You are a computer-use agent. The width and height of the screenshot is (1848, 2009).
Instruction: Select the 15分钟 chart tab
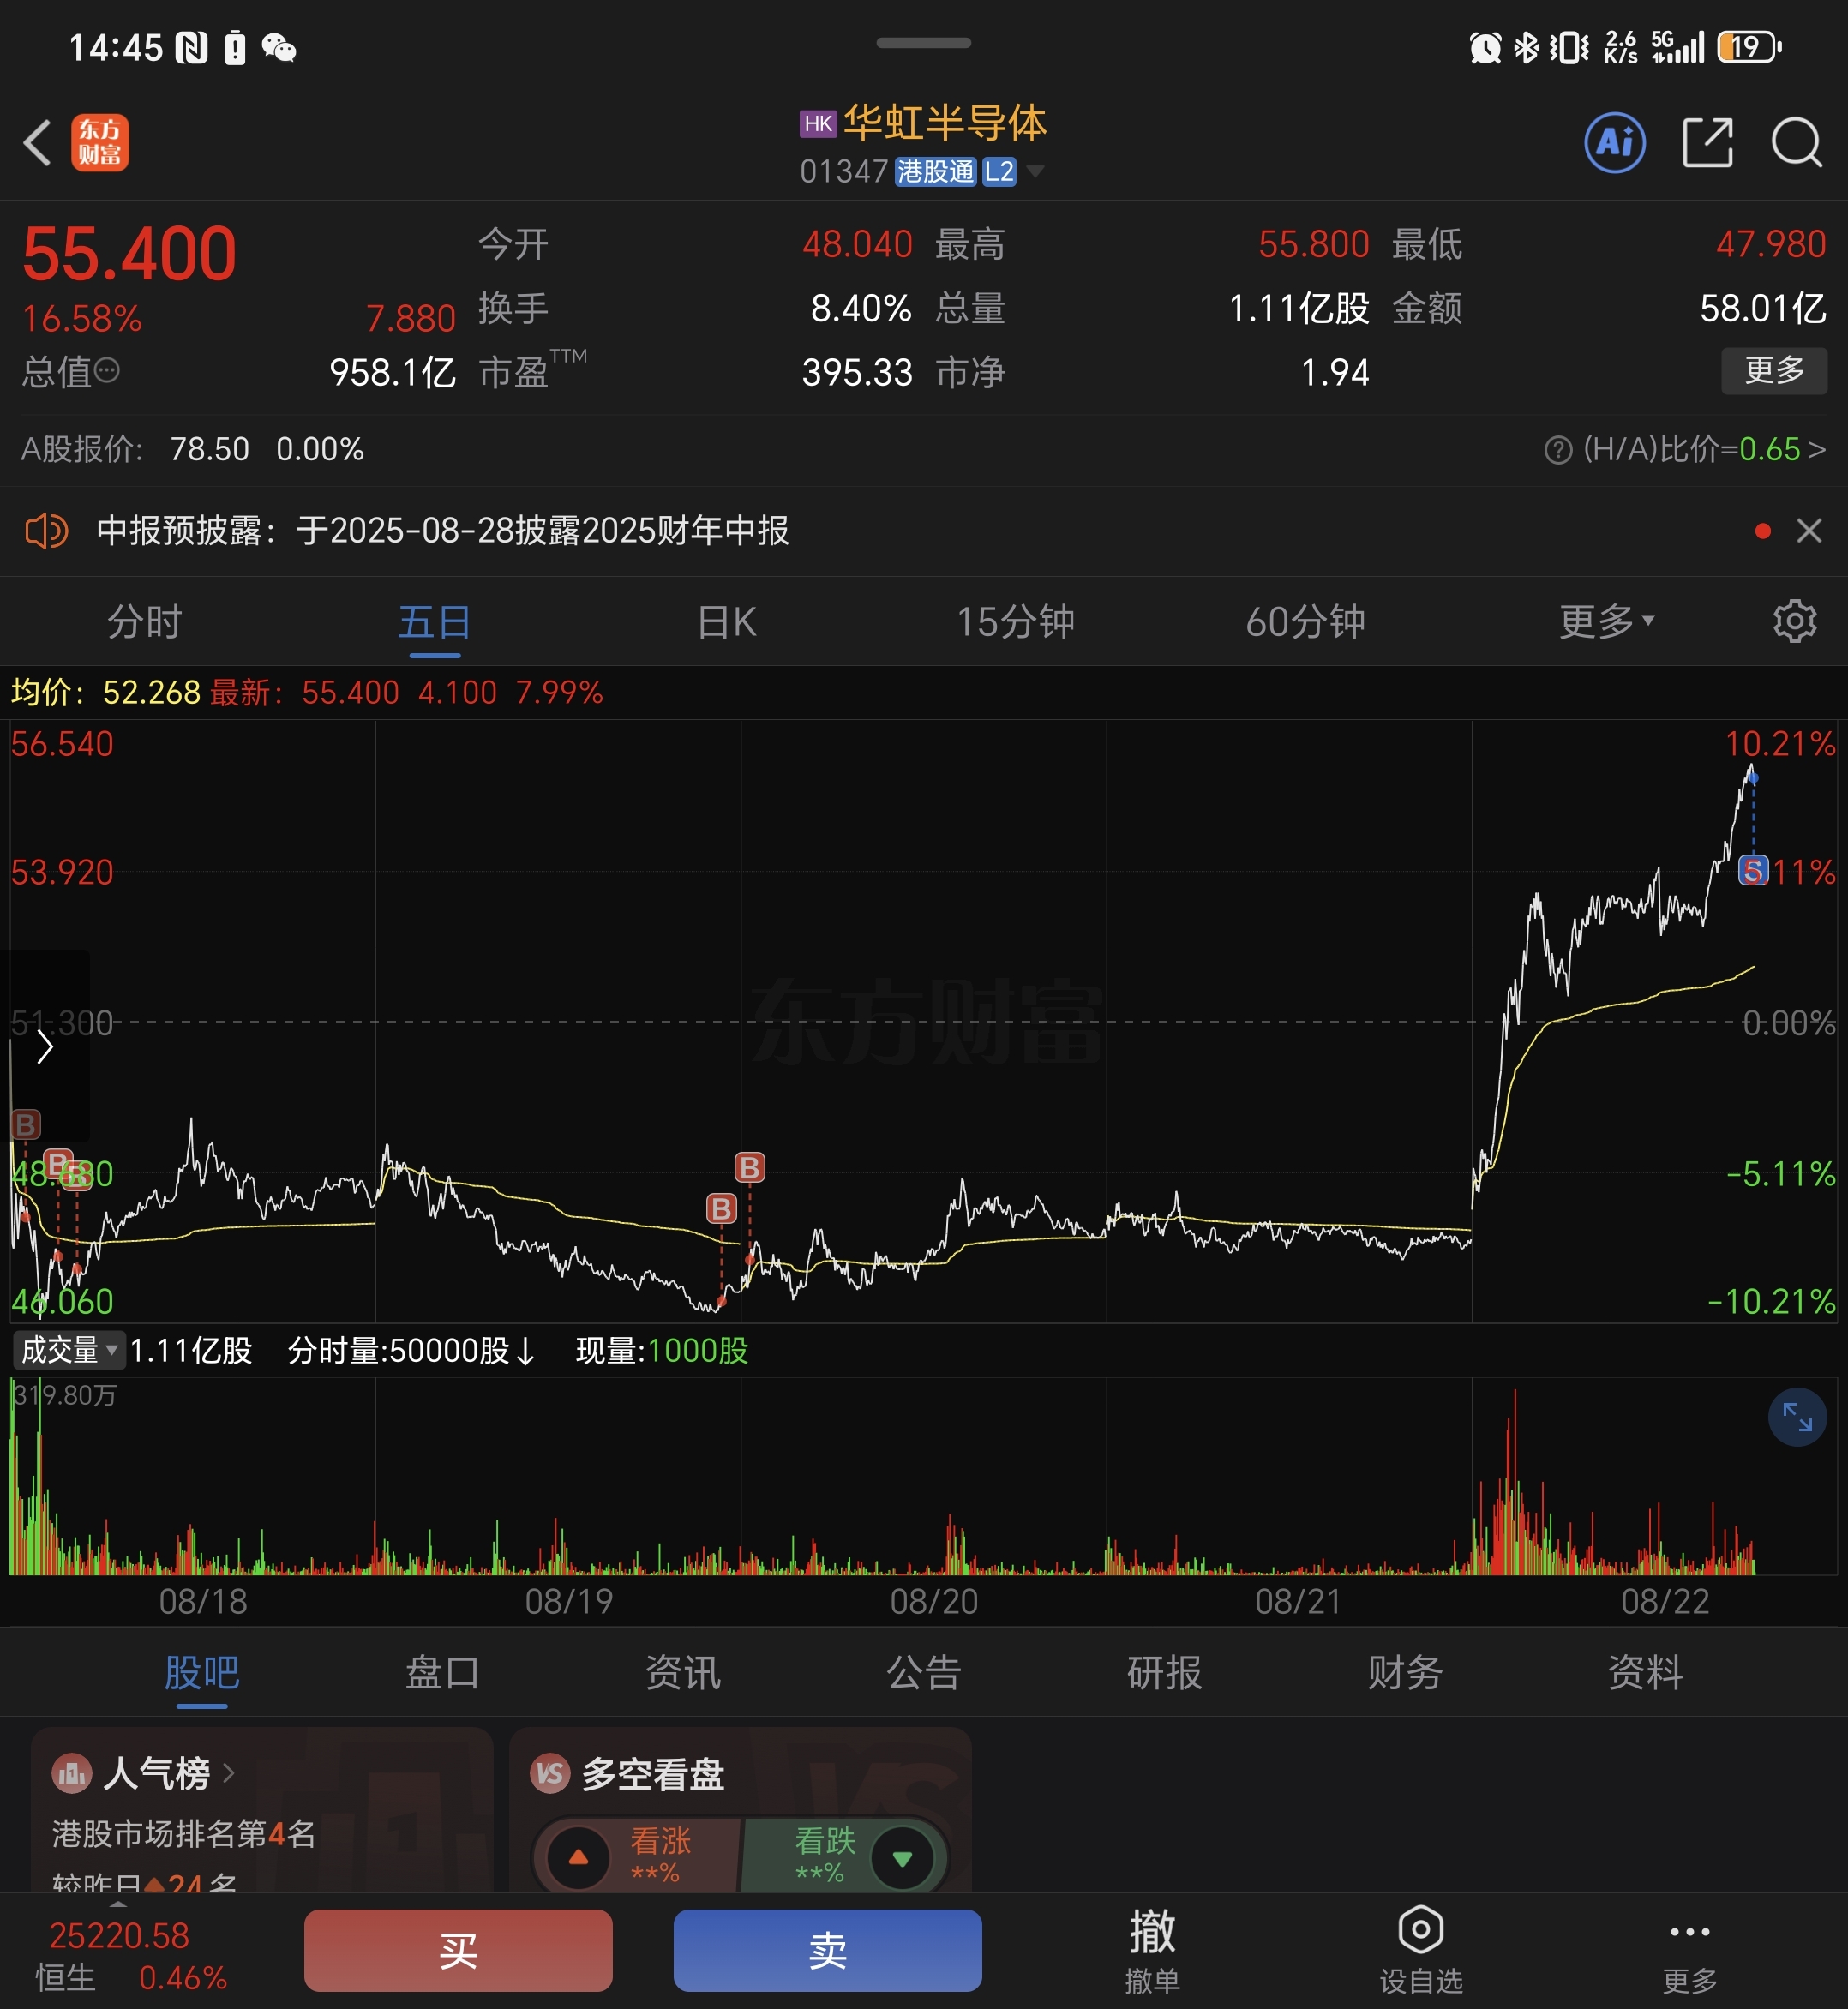click(1015, 621)
